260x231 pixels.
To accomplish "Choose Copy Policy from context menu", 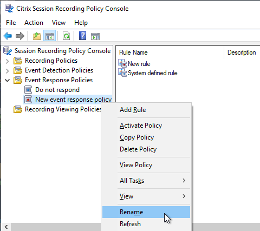I will click(146, 137).
